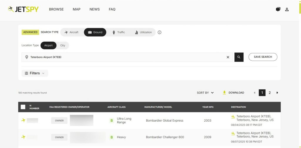Viewport: 301px width, 148px height.
Task: Click the Year MFG column header
Action: tap(208, 107)
